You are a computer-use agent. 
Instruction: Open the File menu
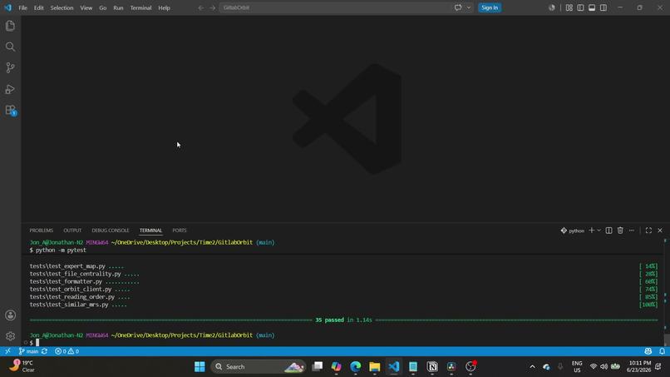22,7
